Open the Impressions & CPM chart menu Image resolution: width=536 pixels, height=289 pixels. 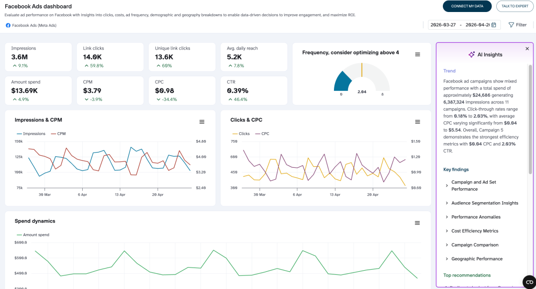pyautogui.click(x=202, y=122)
